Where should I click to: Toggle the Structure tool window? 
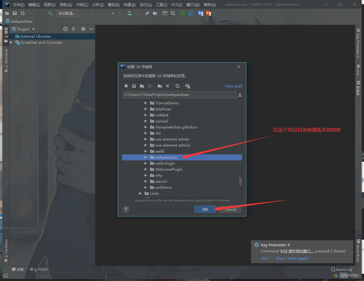point(6,60)
